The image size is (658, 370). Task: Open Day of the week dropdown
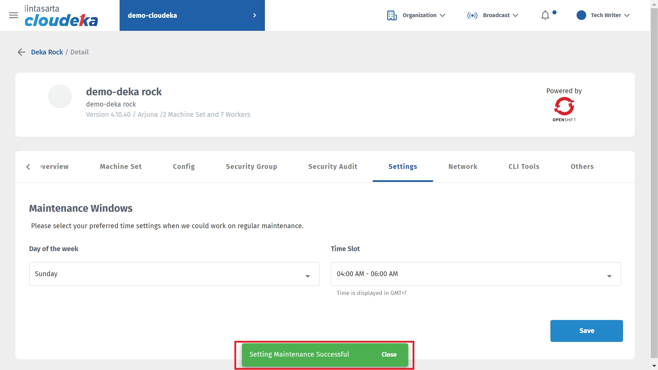174,274
